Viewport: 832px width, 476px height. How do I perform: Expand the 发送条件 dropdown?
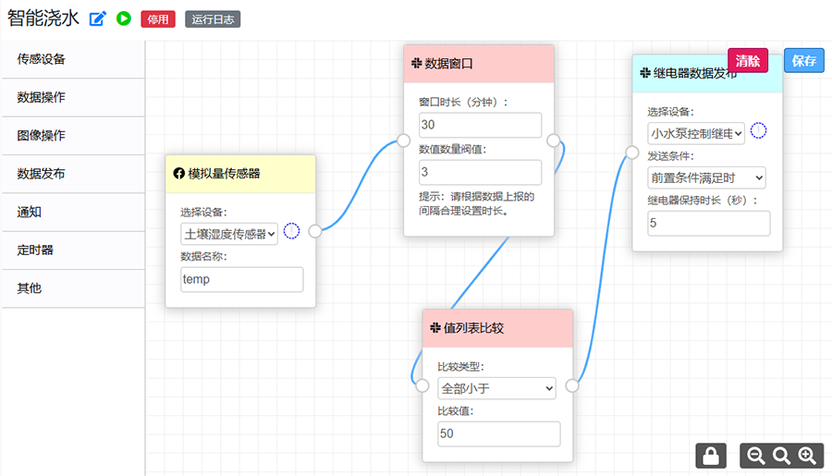707,177
